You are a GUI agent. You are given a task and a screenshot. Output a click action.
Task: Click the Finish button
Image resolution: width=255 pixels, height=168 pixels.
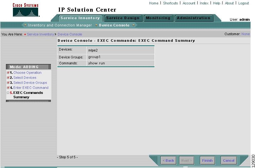point(207,160)
